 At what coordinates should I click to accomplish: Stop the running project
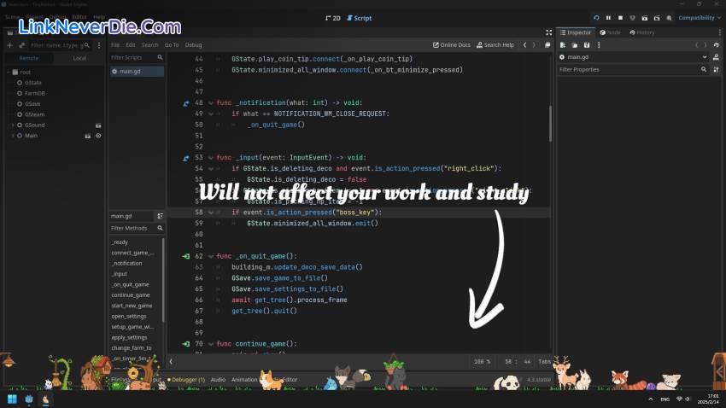click(x=620, y=17)
